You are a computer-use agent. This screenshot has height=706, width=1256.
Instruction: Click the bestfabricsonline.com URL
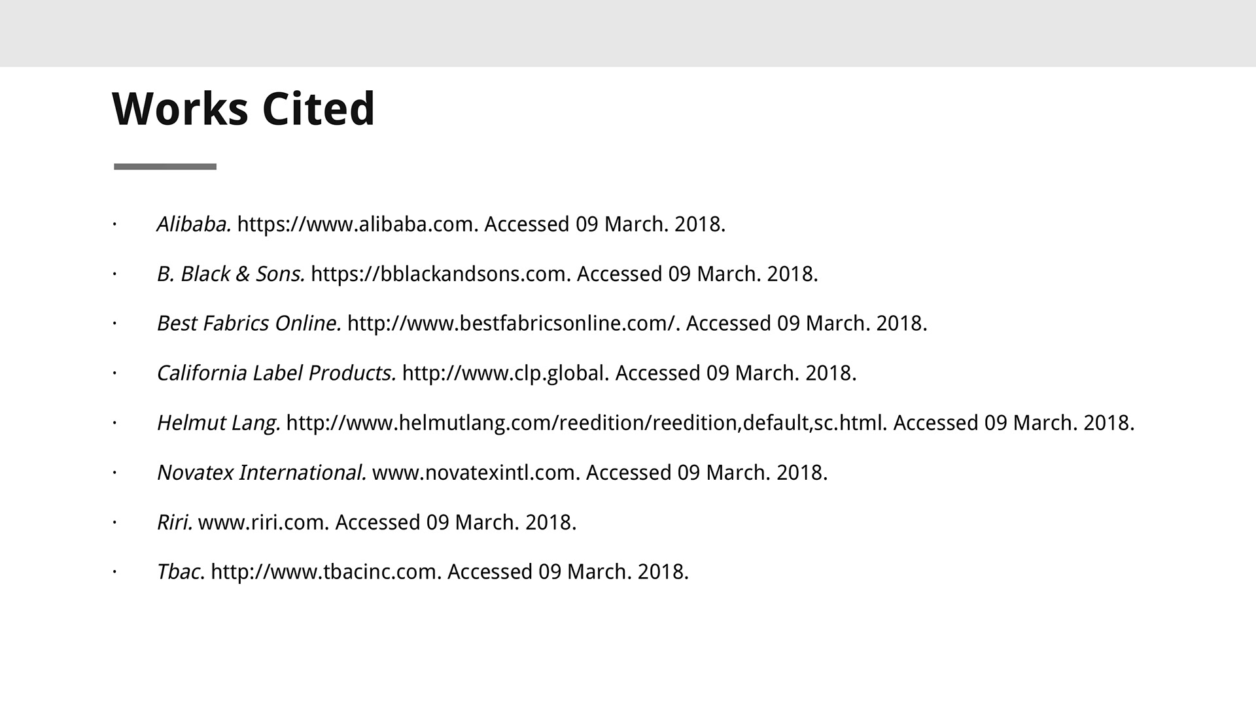[514, 324]
